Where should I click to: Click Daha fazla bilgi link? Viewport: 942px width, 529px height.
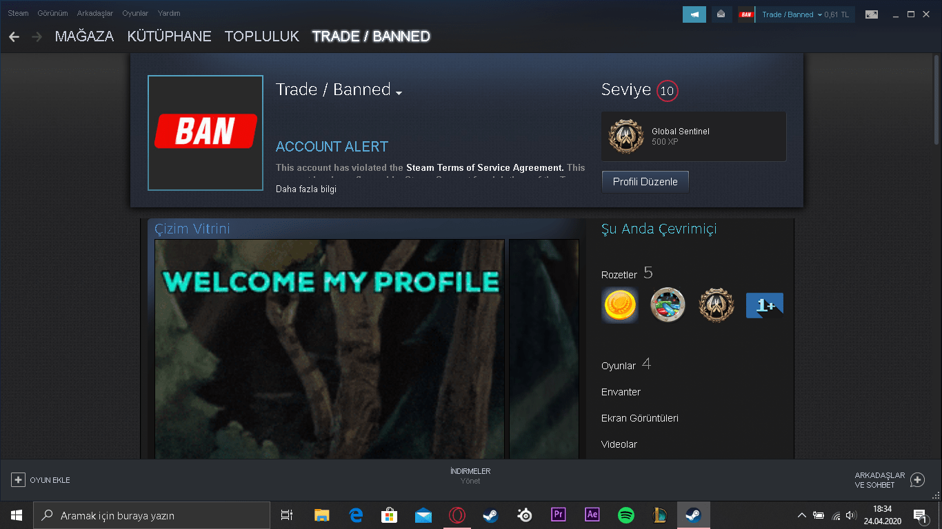pyautogui.click(x=306, y=189)
